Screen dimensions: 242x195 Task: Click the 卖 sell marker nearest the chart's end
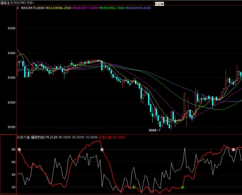234,149
